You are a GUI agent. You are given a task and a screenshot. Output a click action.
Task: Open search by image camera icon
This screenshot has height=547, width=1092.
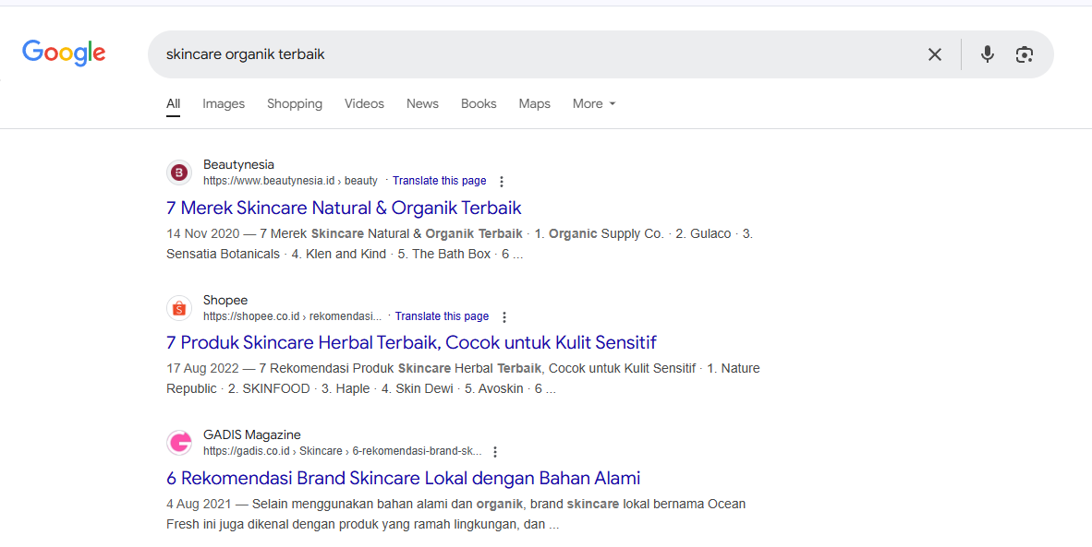pyautogui.click(x=1024, y=54)
